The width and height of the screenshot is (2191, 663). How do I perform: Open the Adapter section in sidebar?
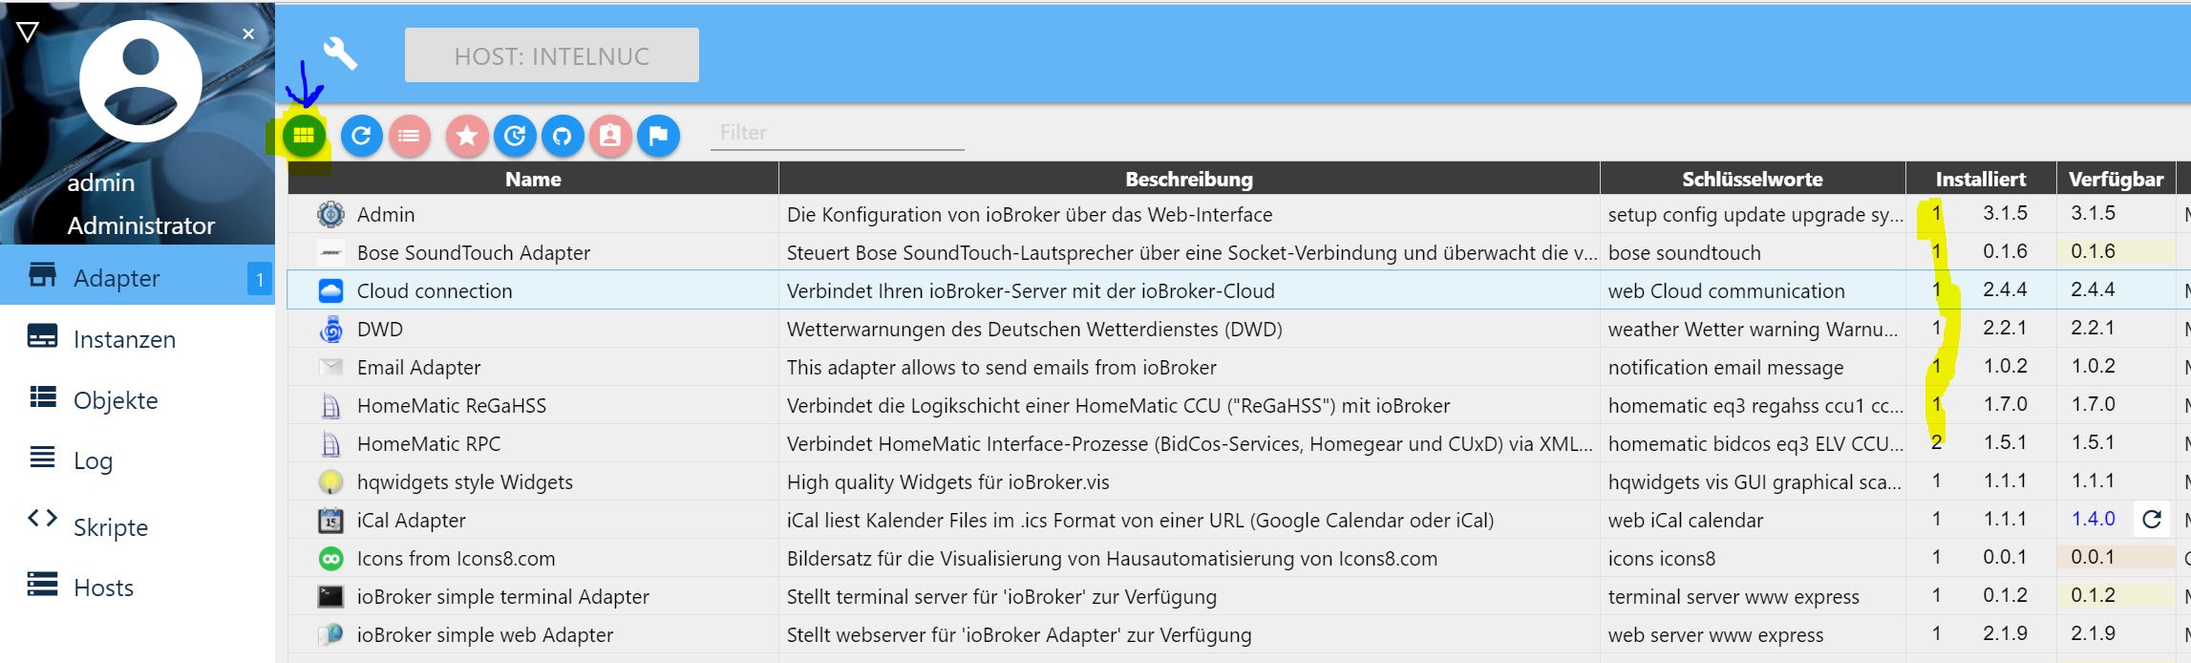coord(138,277)
